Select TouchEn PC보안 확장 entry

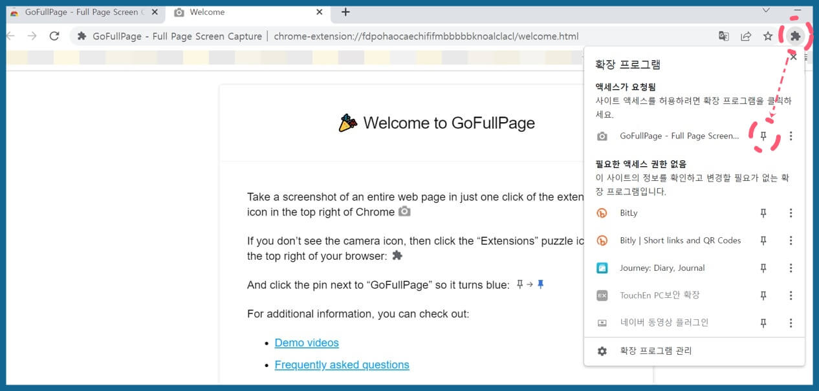coord(659,295)
